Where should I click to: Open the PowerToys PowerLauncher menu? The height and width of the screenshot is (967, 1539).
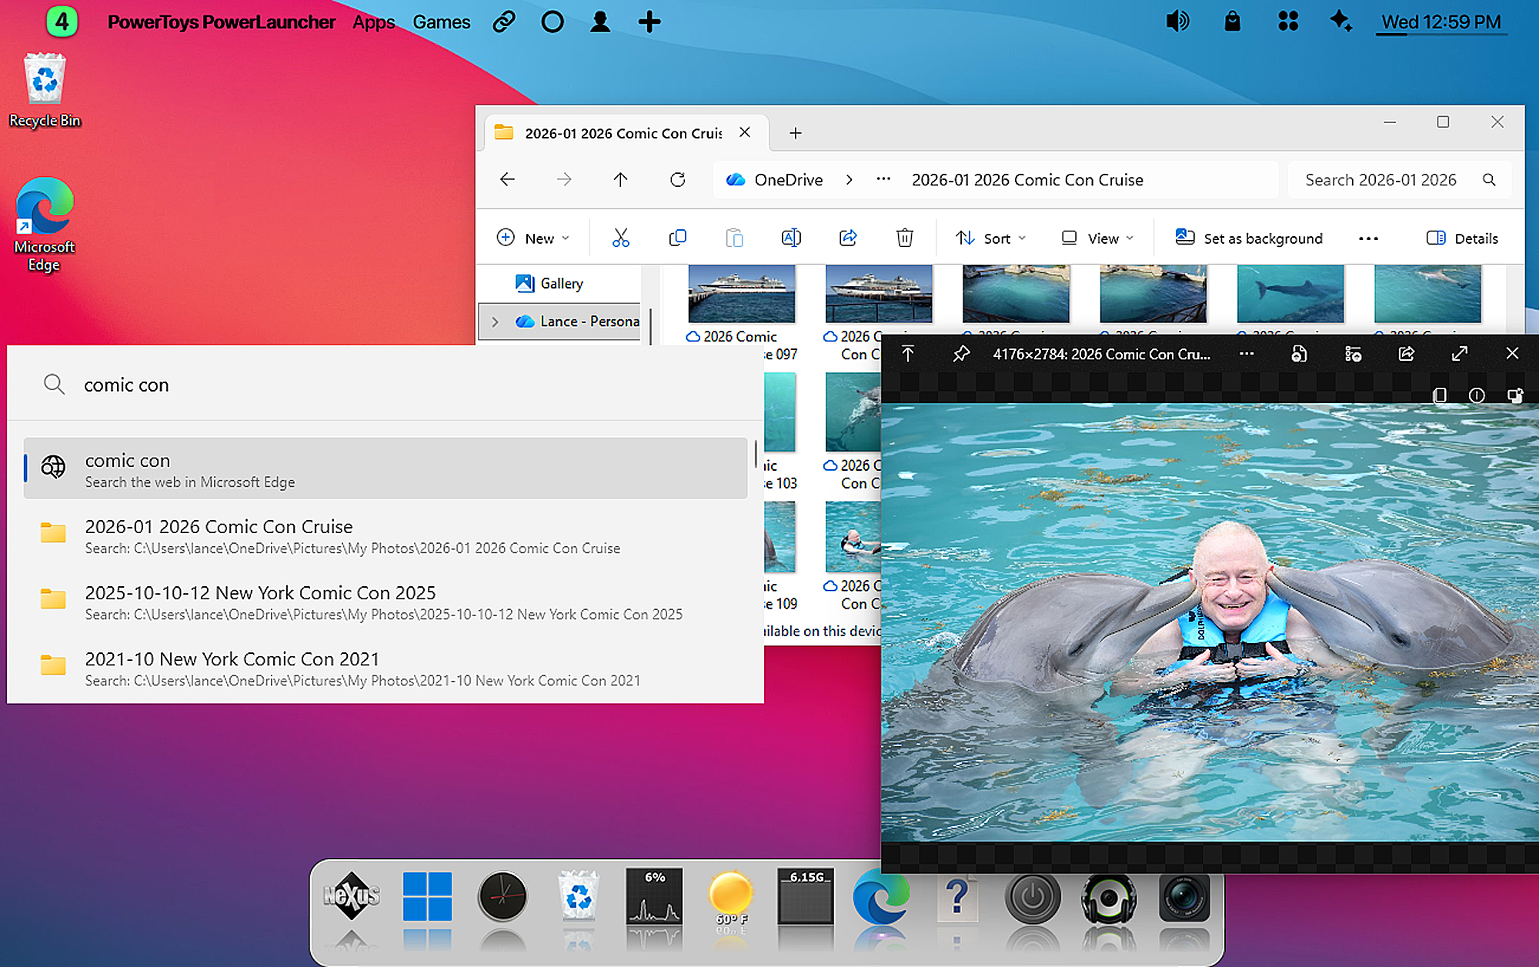[221, 22]
